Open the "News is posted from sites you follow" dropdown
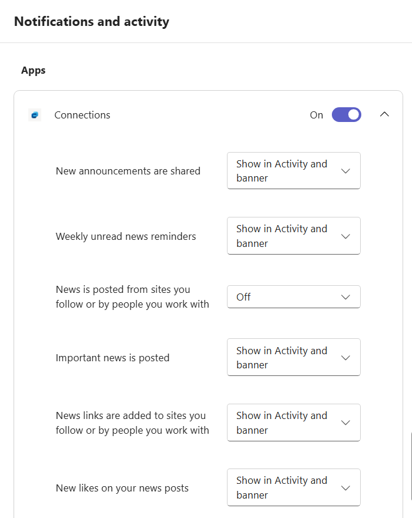 pos(294,296)
